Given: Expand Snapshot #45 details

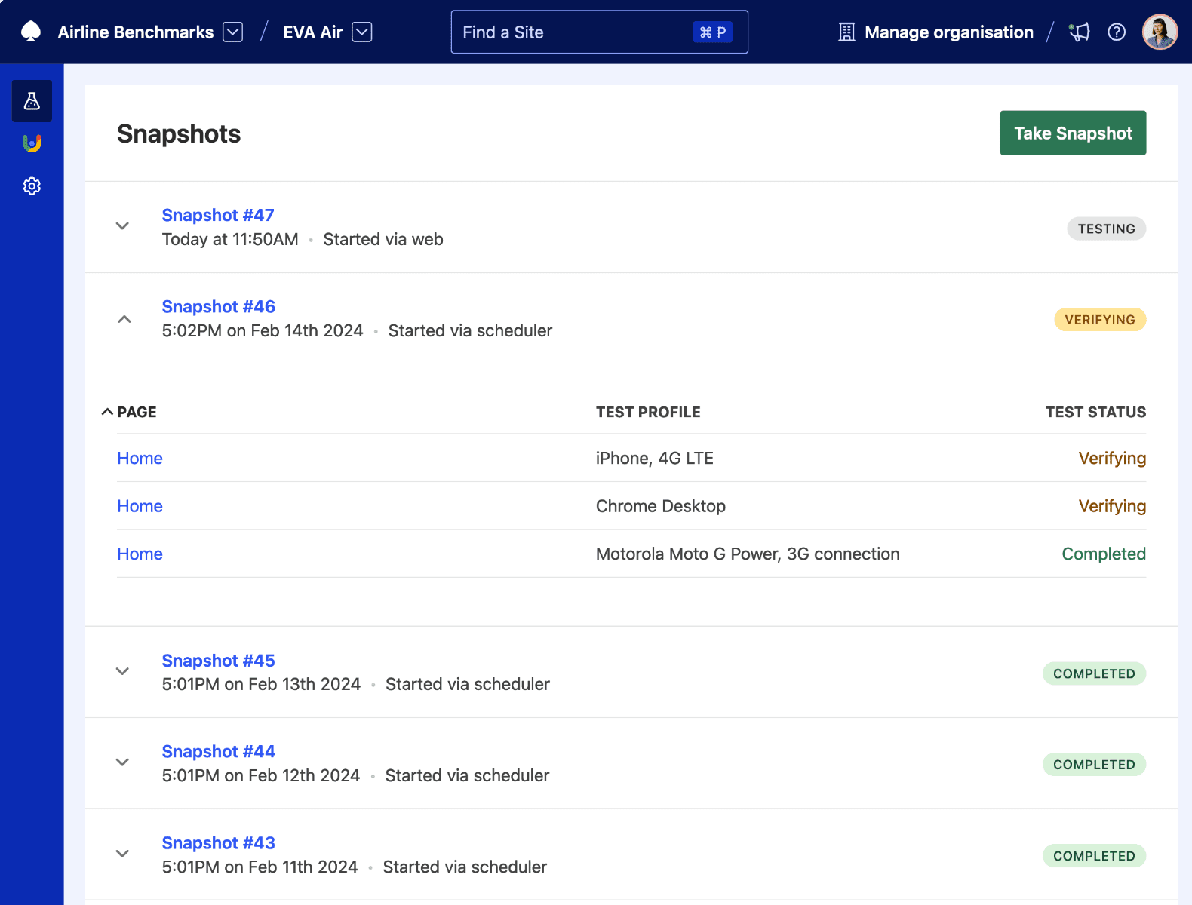Looking at the screenshot, I should (x=122, y=671).
